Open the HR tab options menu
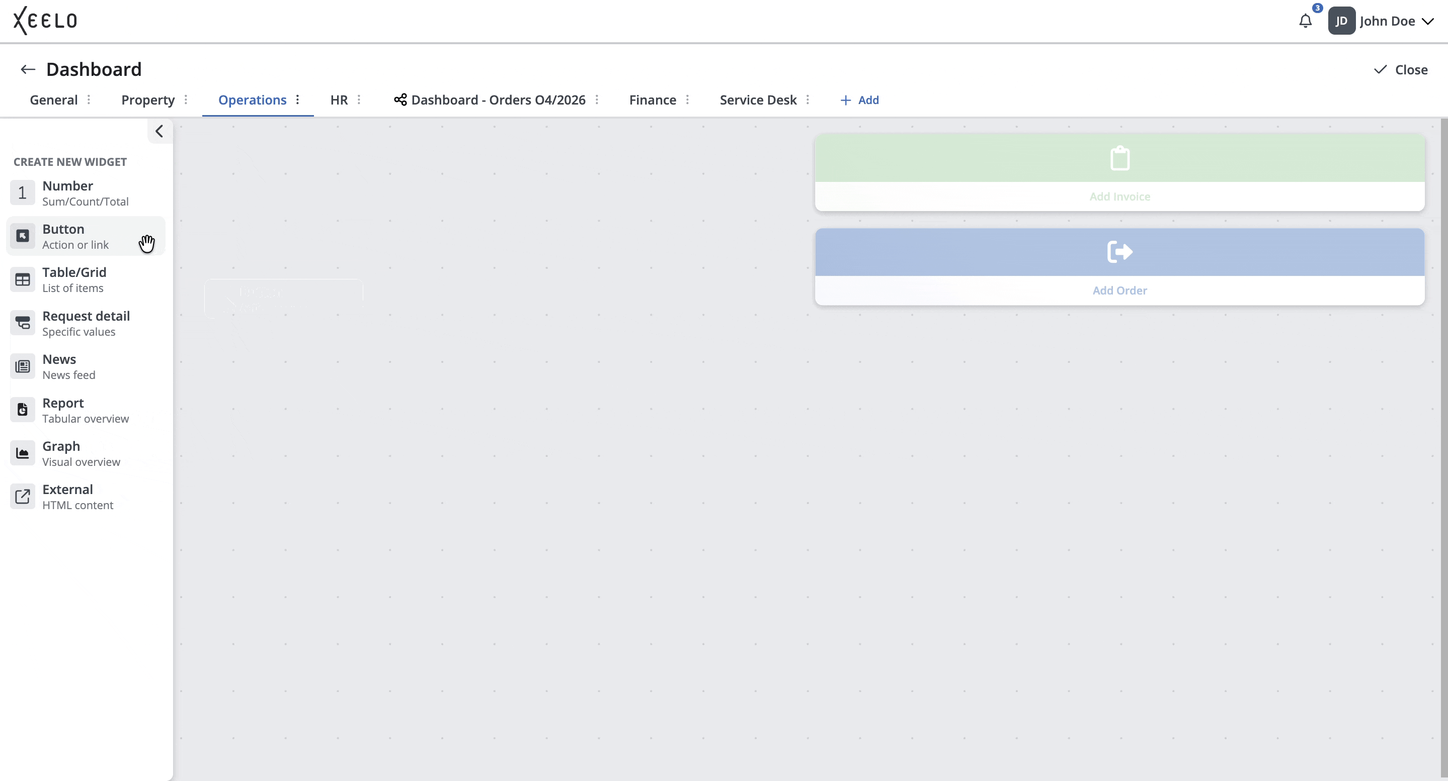This screenshot has width=1448, height=781. pos(359,100)
